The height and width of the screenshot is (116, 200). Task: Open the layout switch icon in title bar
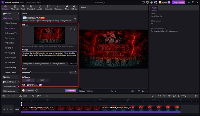tap(143, 2)
